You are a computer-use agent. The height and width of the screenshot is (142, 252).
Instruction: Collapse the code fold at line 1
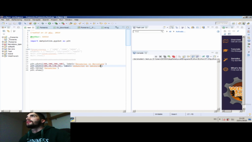30,30
